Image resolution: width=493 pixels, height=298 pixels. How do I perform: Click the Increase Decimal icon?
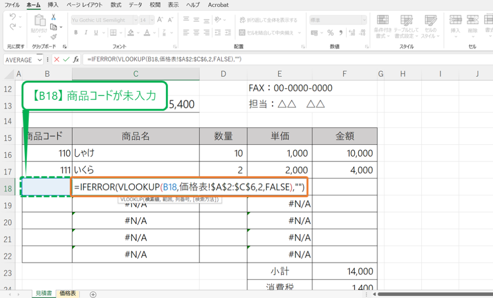tap(352, 33)
